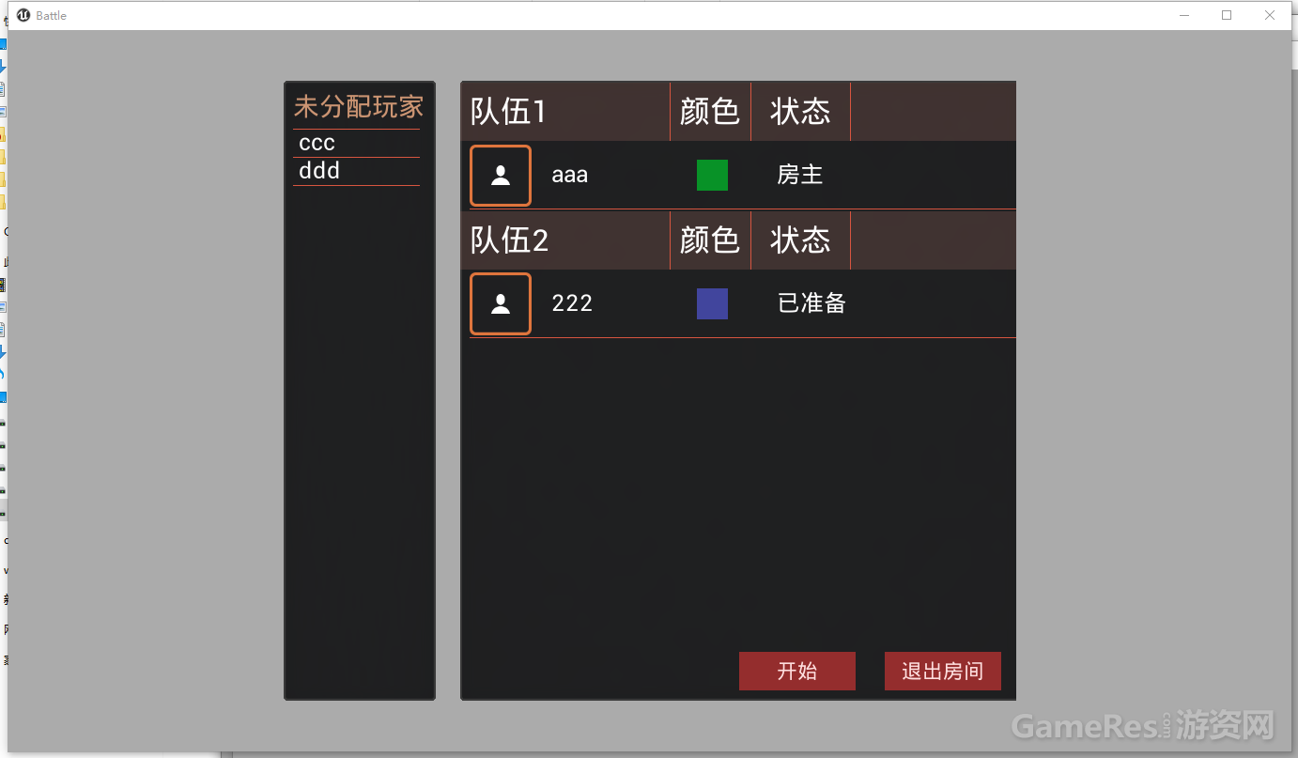1298x758 pixels.
Task: Click the 颜色 header under 队伍2
Action: pyautogui.click(x=710, y=240)
